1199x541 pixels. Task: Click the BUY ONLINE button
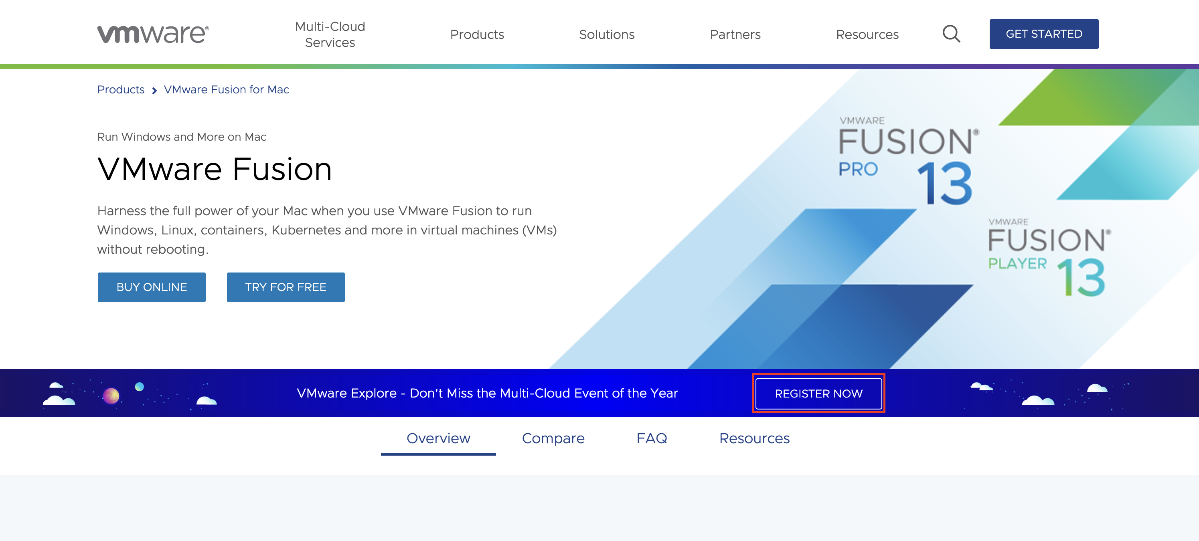point(151,287)
